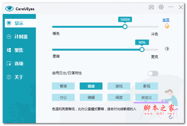
Task: Close the CareUEyes window
Action: coord(181,7)
